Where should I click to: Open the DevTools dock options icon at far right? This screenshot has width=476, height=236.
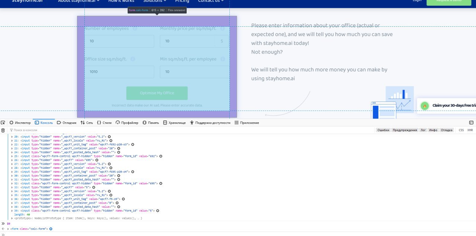tap(471, 123)
